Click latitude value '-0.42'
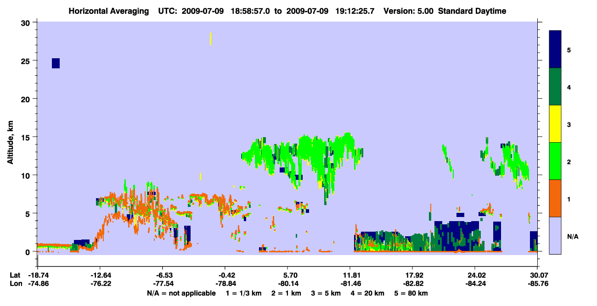 point(226,275)
